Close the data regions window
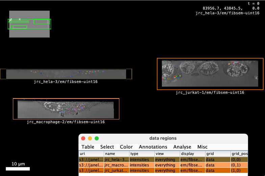Viewport: 265px width, 176px height. 83,138
